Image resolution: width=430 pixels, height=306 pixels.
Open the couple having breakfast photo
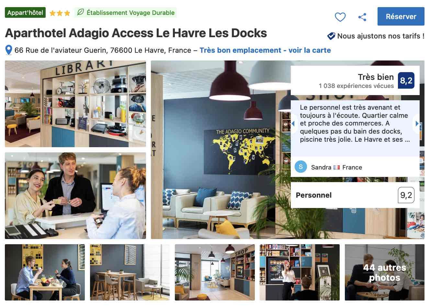[x=45, y=272]
